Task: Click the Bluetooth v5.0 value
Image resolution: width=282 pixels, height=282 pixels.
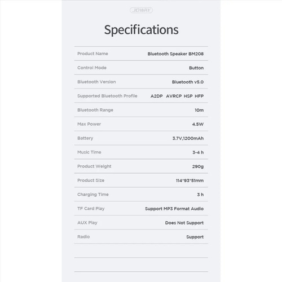Action: pos(188,82)
